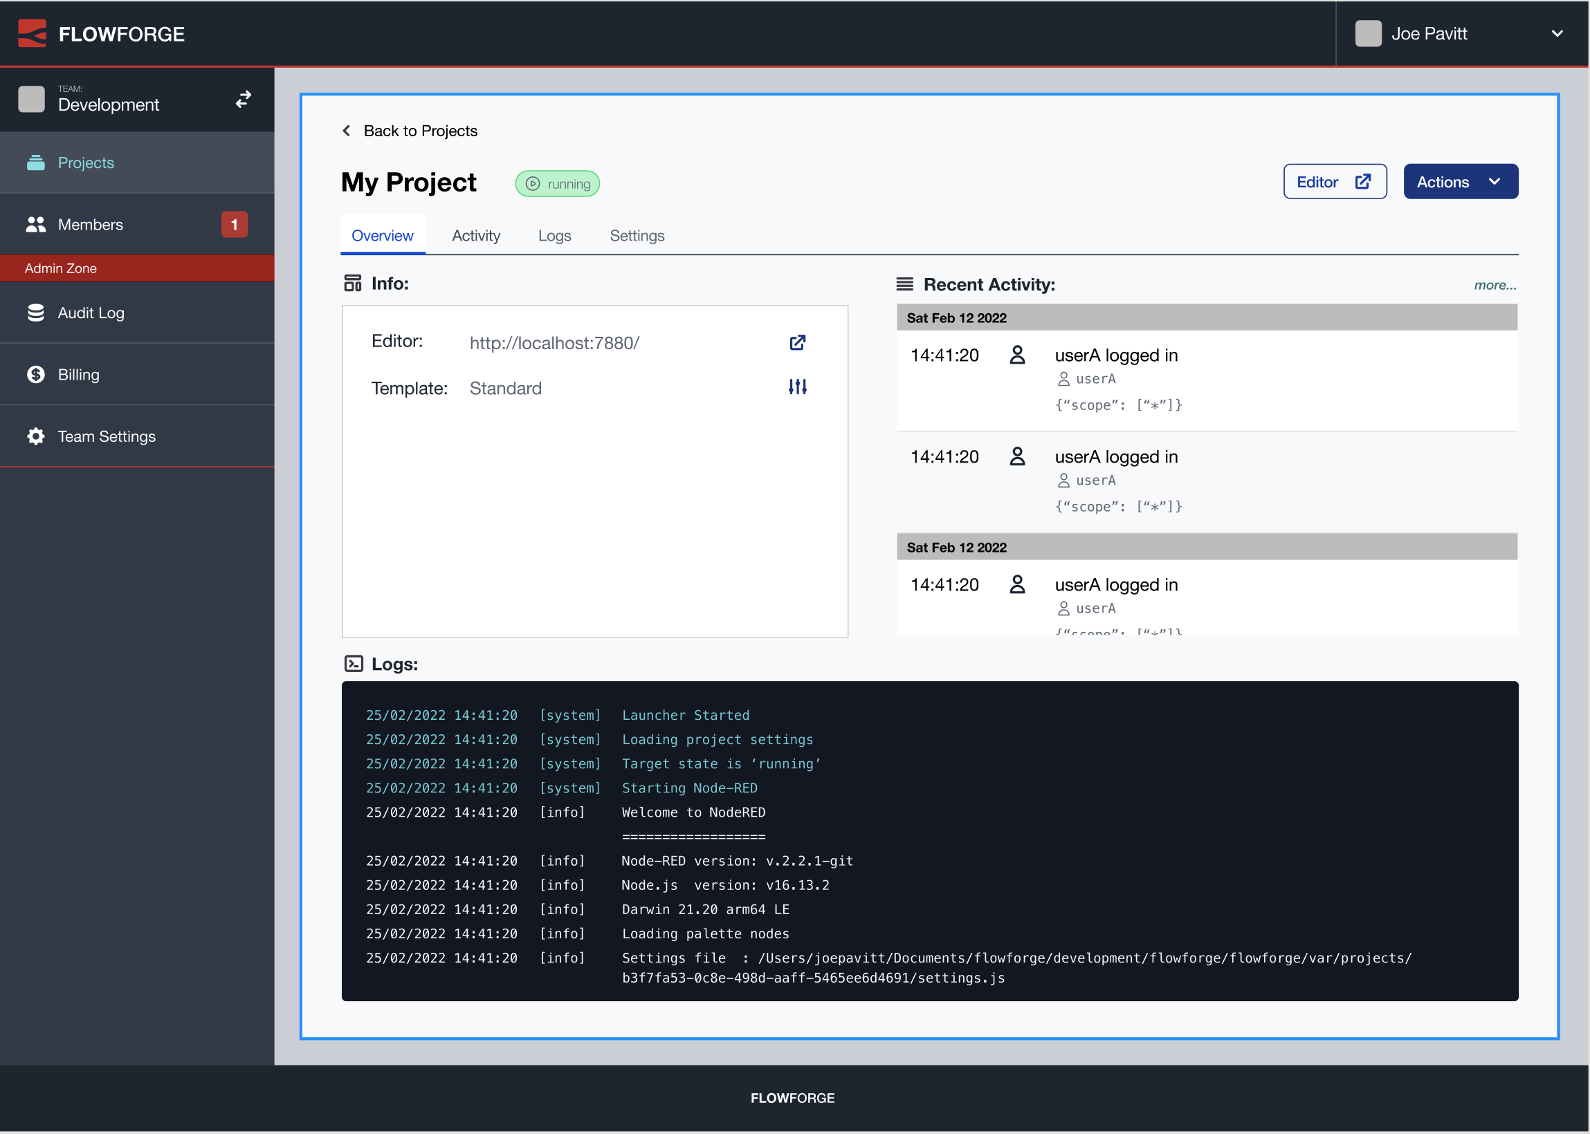Toggle the running status badge

pos(557,184)
